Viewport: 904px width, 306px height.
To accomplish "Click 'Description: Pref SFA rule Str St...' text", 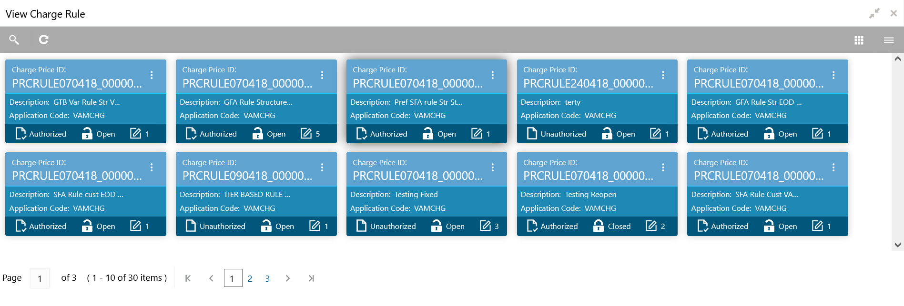I will [406, 102].
